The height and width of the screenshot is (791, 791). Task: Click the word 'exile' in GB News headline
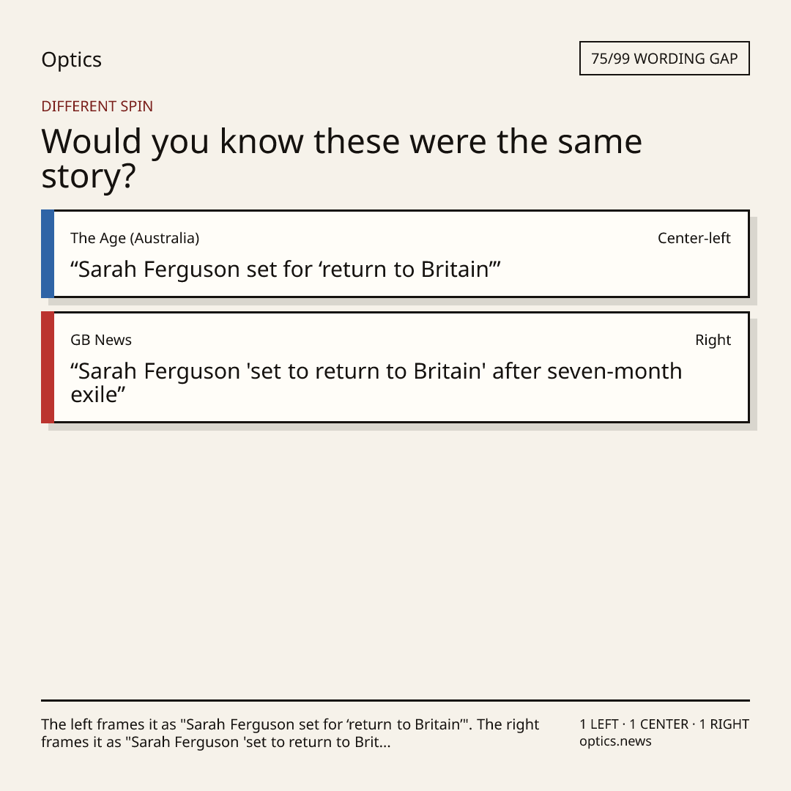[98, 395]
